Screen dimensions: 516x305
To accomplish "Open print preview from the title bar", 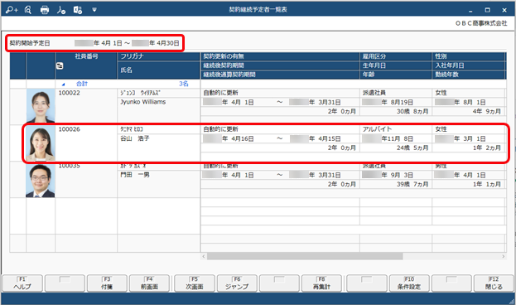I will tap(28, 10).
